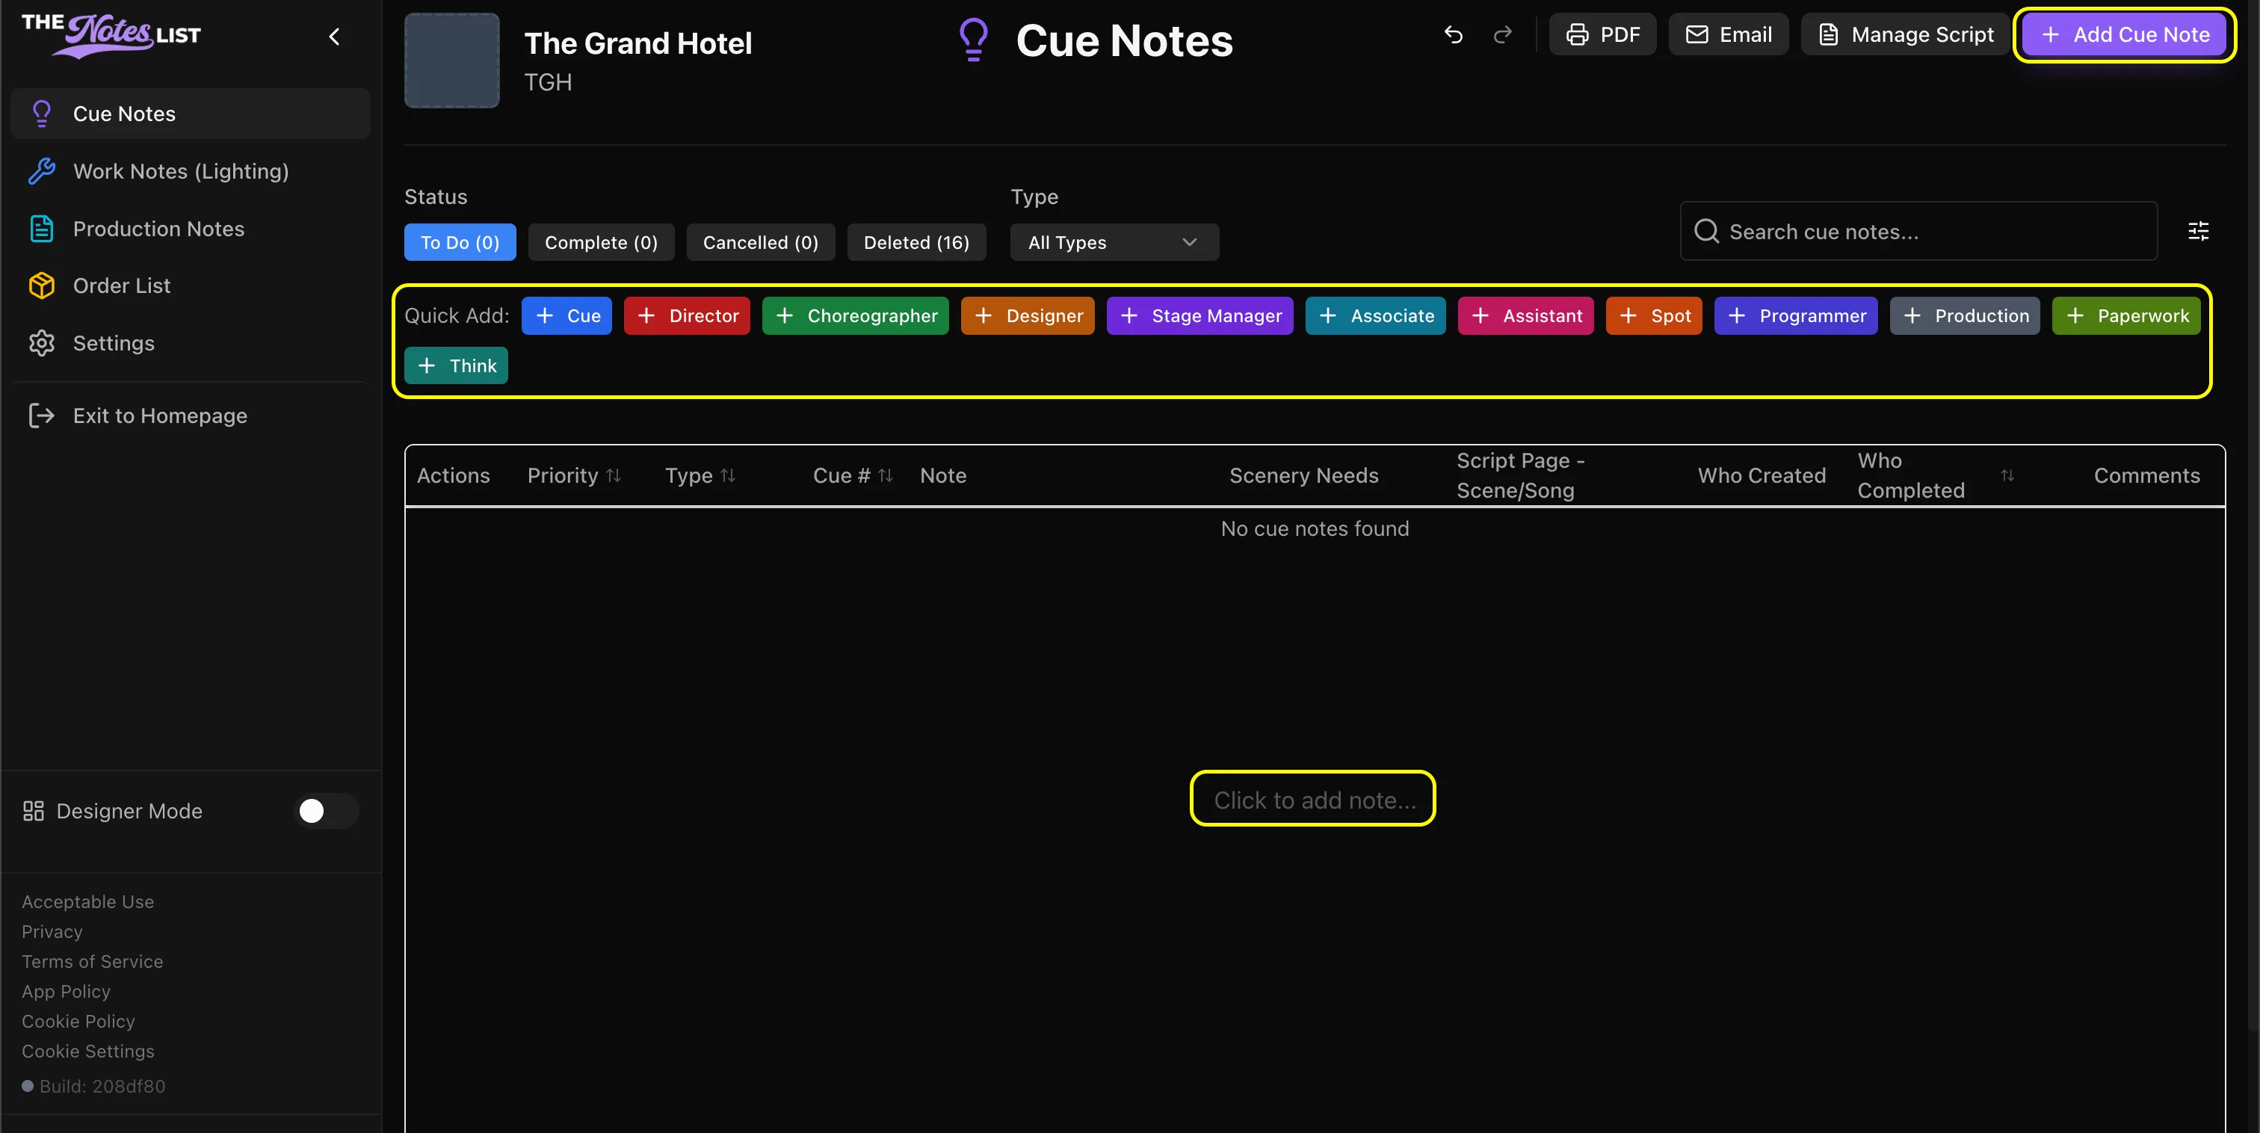Quick add a Choreographer note
2260x1133 pixels.
click(x=856, y=315)
